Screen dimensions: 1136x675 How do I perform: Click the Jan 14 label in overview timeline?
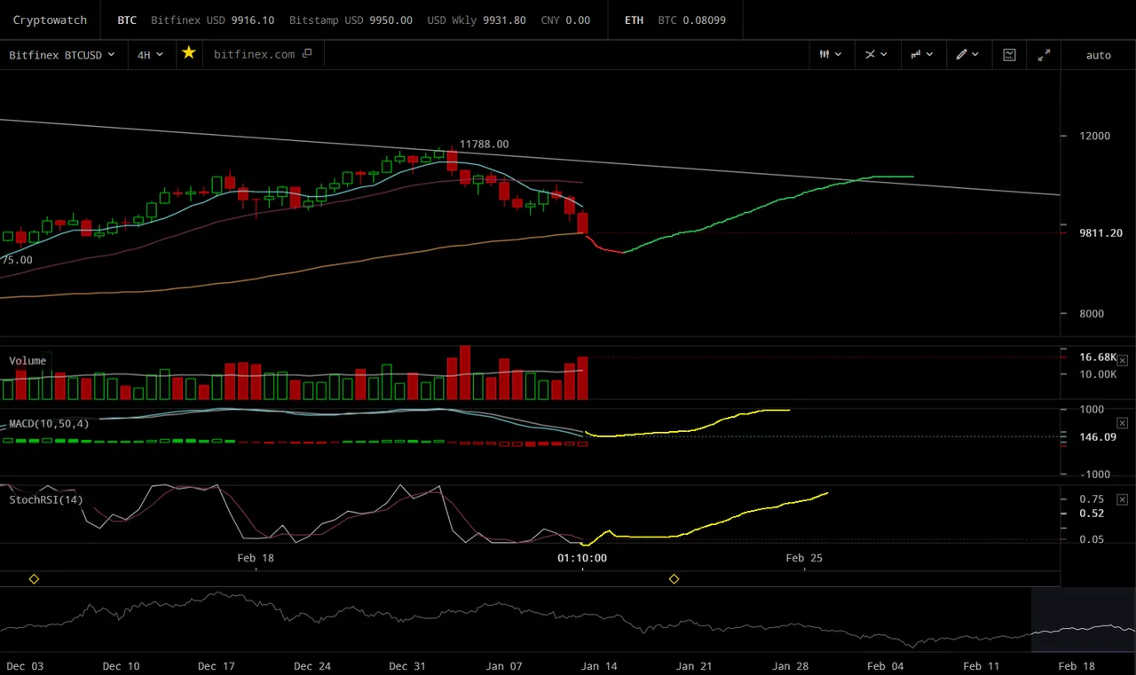pyautogui.click(x=598, y=666)
